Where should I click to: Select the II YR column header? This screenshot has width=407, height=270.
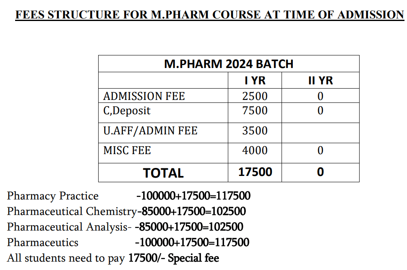tap(320, 81)
